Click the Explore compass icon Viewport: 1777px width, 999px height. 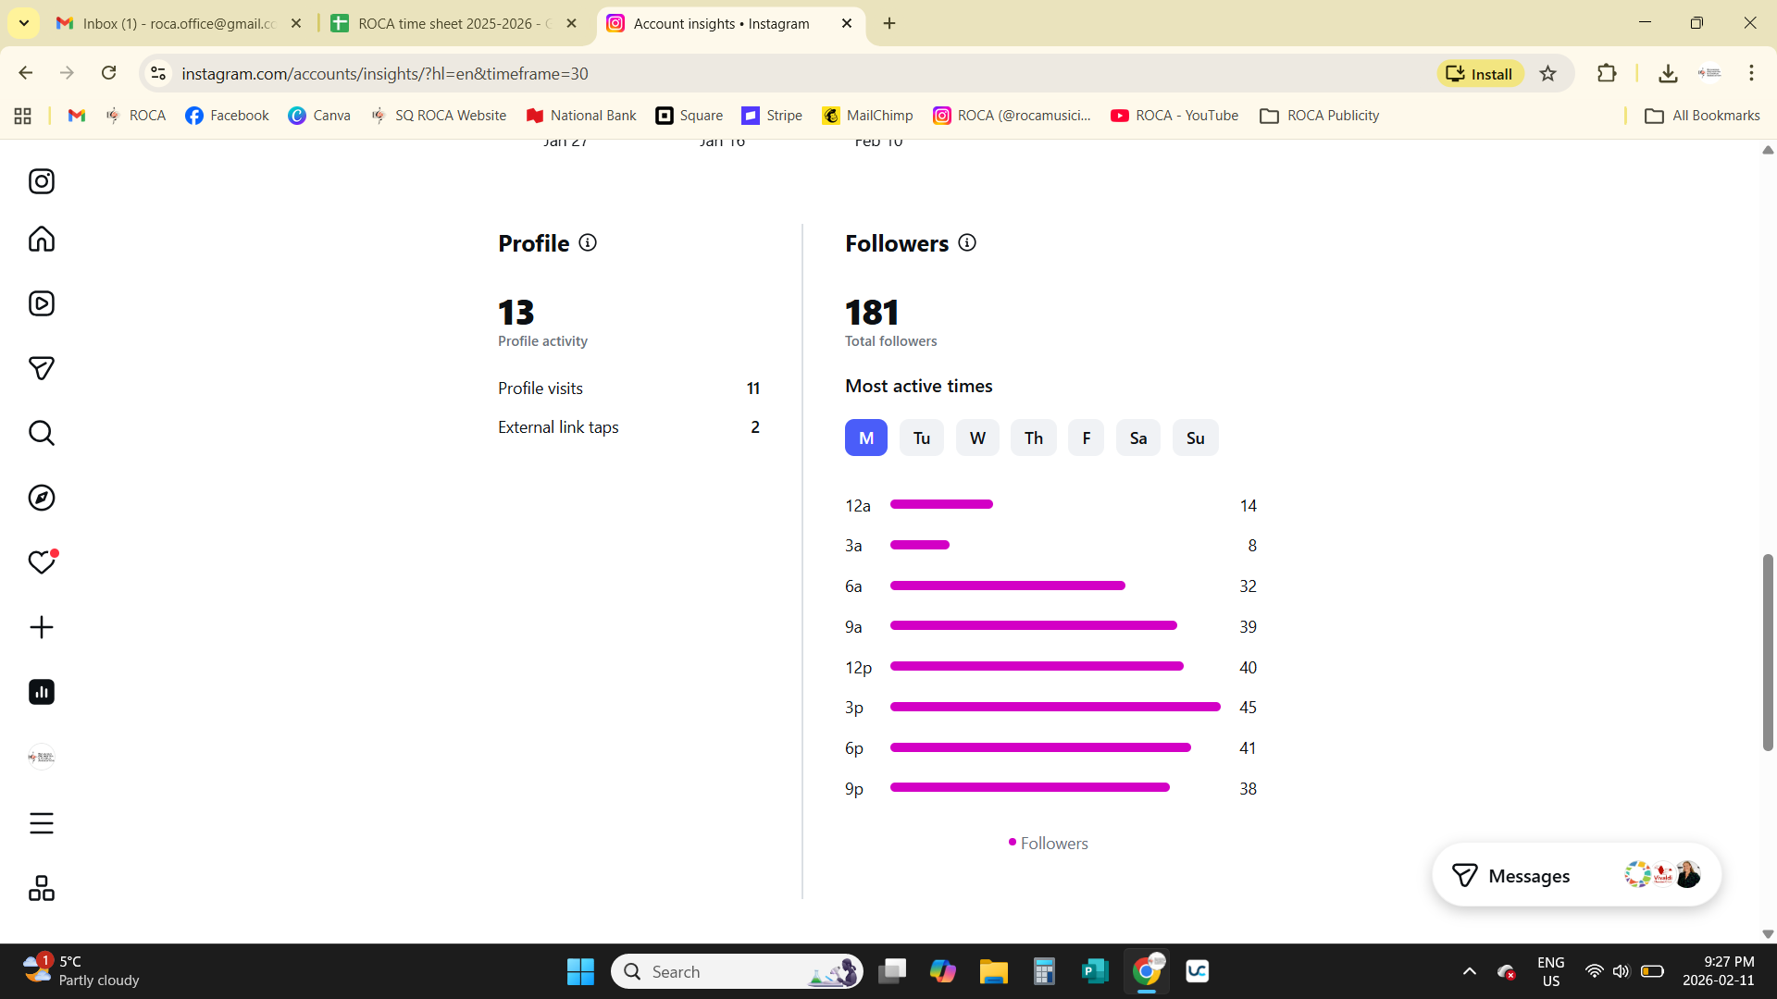pos(42,498)
